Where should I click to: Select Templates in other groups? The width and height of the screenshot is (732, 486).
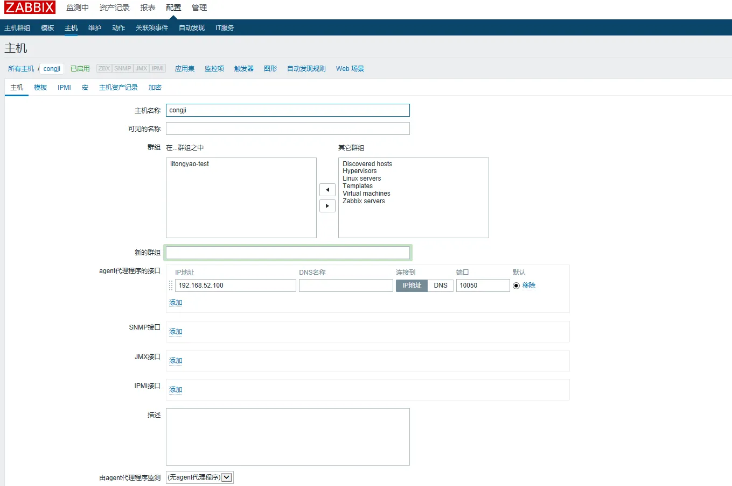[x=358, y=186]
